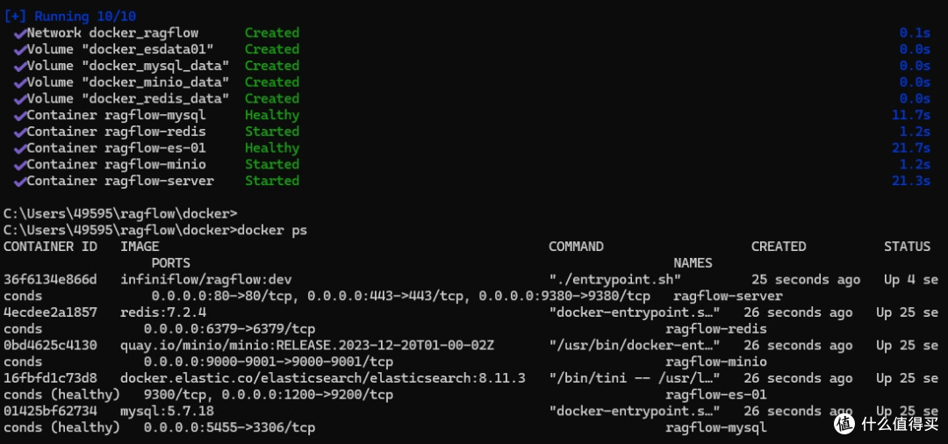Click the checkmark beside Container ragflow-mysql
Image resolution: width=948 pixels, height=444 pixels.
(20, 115)
